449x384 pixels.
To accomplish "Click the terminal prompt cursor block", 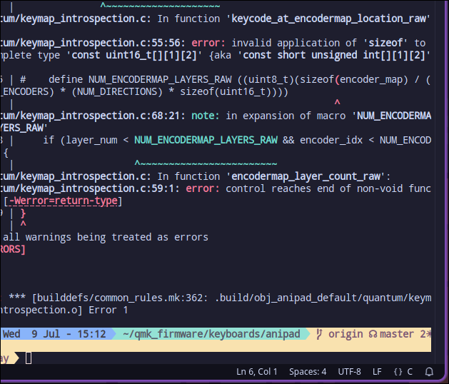I will 29,358.
